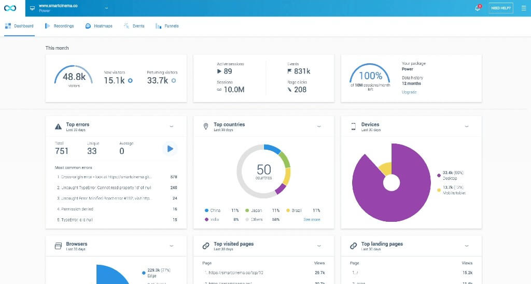
Task: Expand the Top errors panel chevron
Action: tap(172, 126)
